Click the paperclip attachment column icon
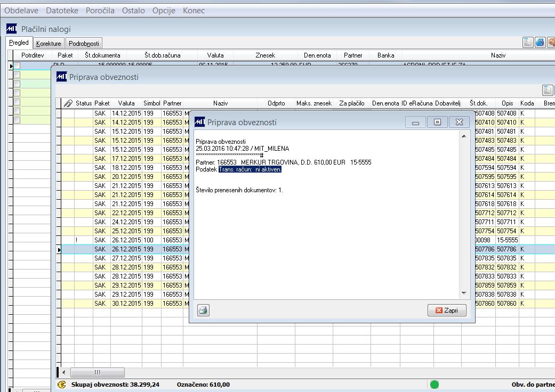The width and height of the screenshot is (555, 392). coord(68,103)
